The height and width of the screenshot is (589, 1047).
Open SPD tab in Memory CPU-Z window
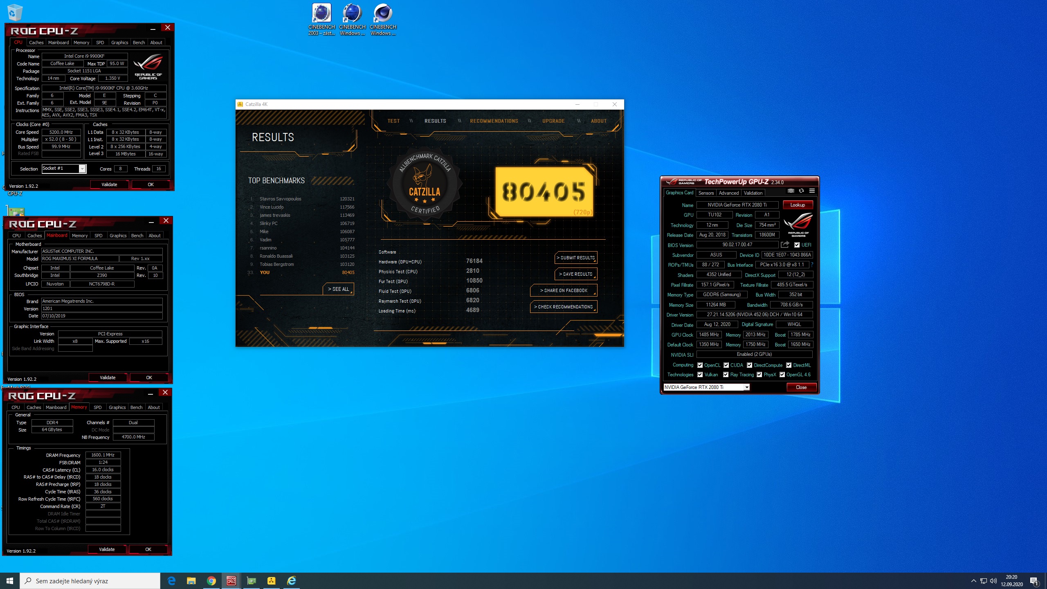click(97, 407)
